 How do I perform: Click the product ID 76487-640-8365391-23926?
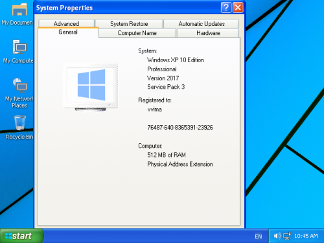pos(180,128)
